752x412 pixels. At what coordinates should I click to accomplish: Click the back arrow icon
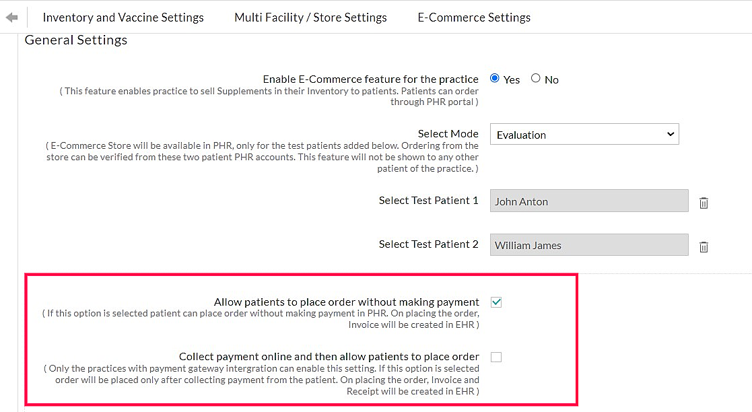coord(11,18)
